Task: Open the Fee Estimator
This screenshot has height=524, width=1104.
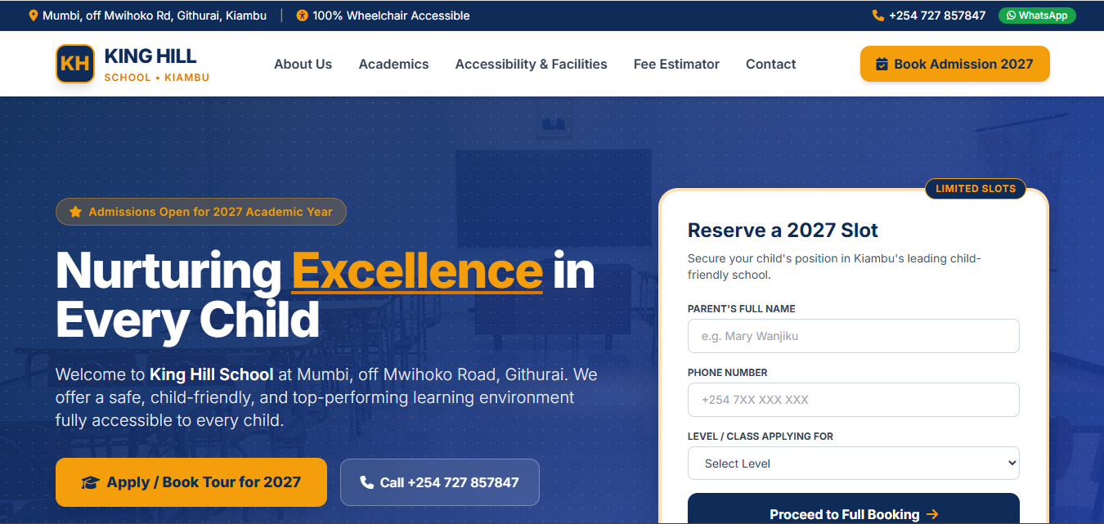Action: point(676,64)
